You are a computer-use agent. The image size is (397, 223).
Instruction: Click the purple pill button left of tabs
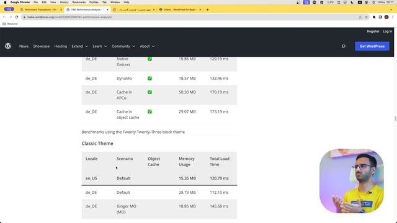tap(9, 9)
